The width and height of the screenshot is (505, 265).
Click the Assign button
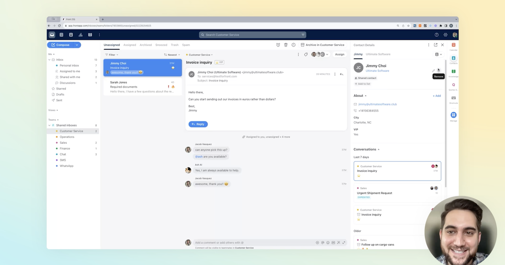[340, 54]
